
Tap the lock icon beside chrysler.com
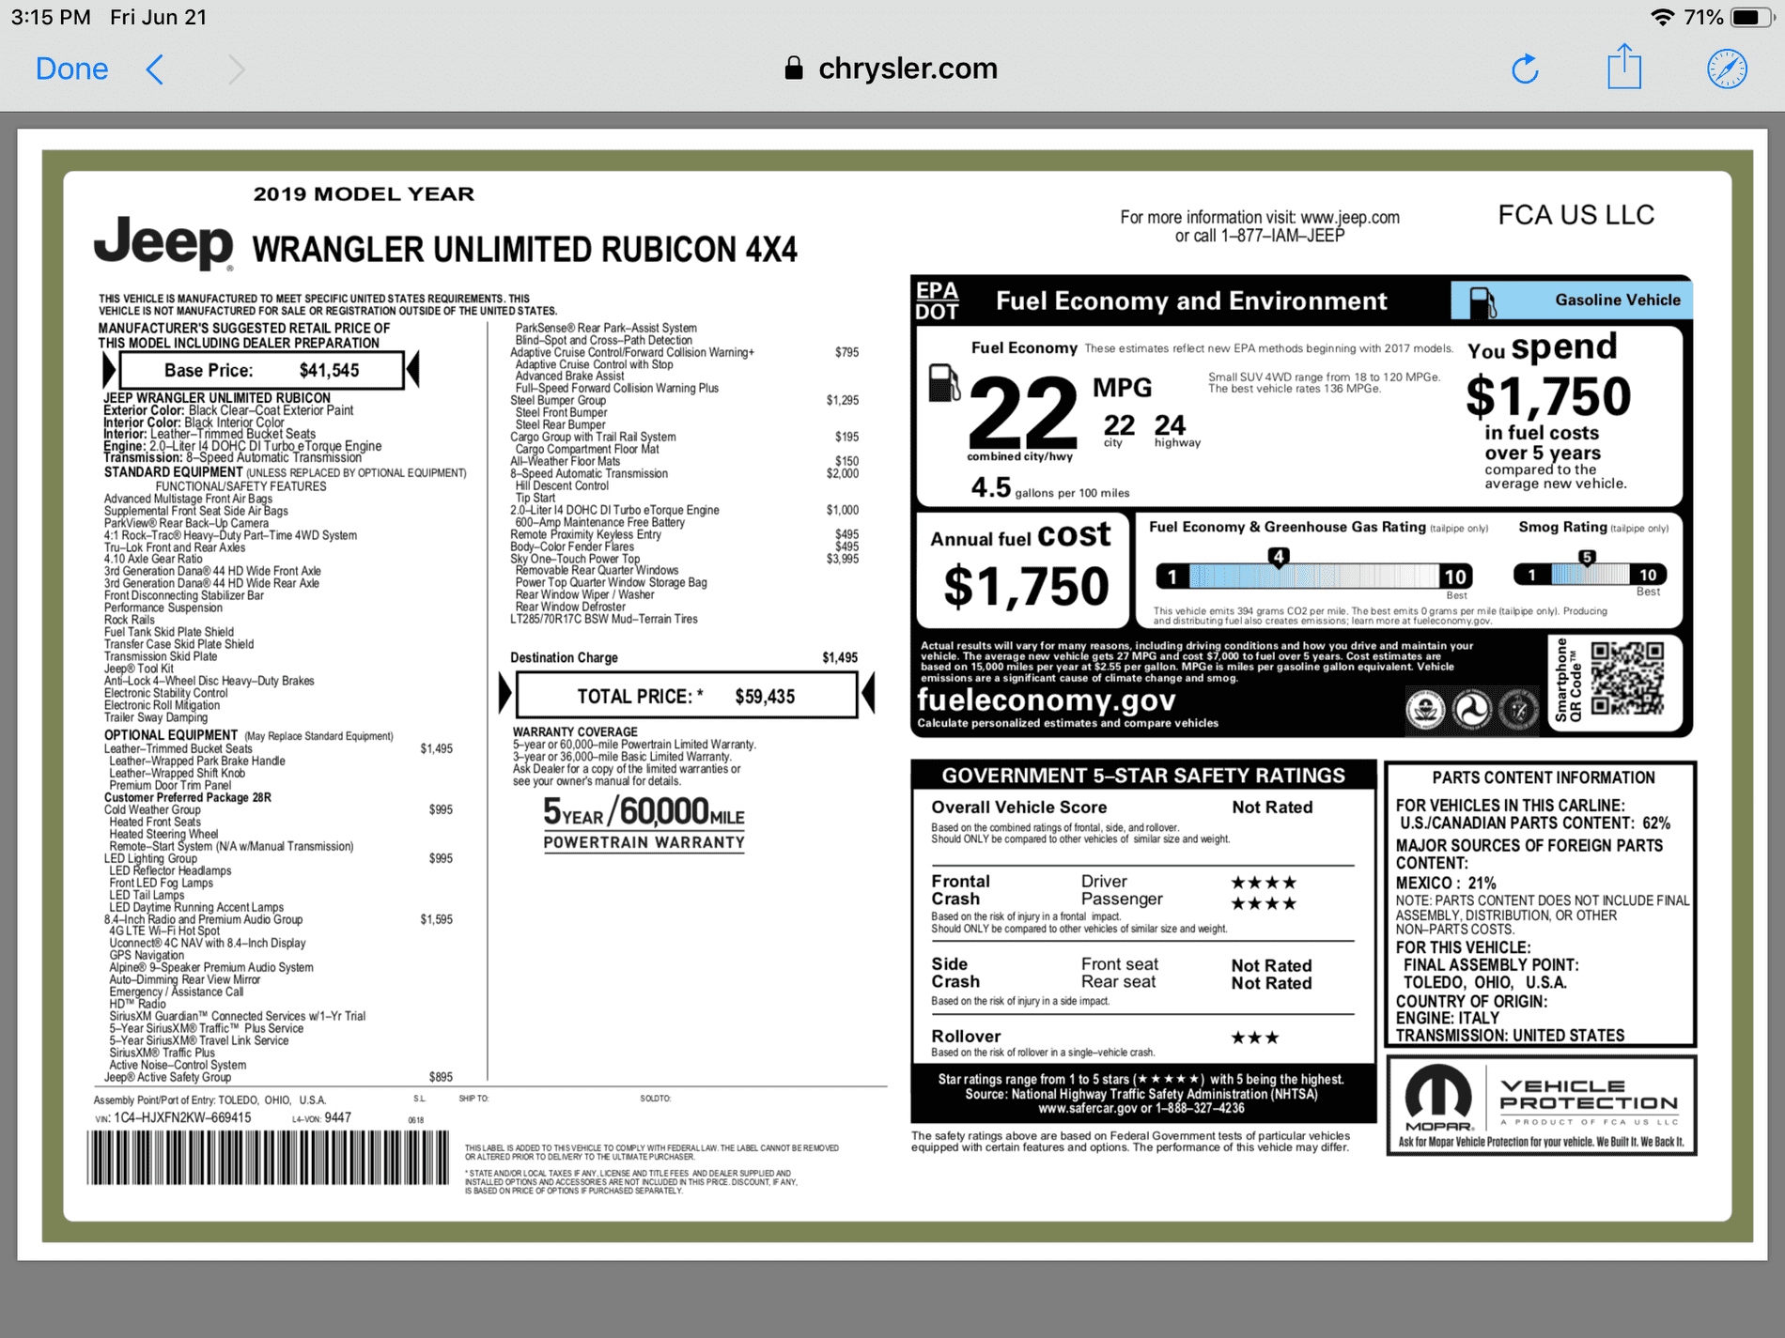pyautogui.click(x=794, y=68)
